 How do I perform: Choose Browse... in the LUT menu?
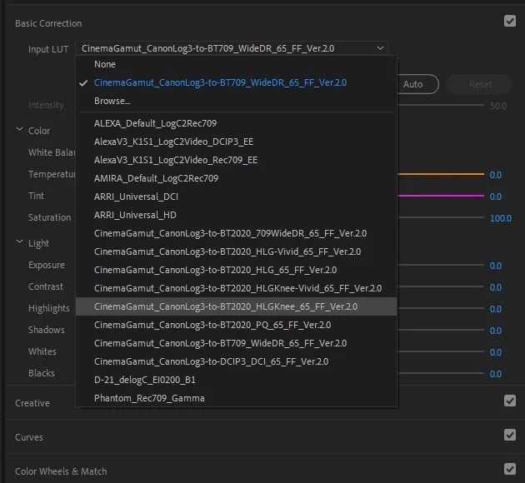pos(237,101)
